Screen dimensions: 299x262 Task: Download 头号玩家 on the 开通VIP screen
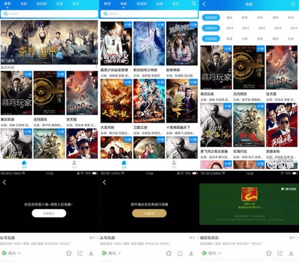(191, 253)
